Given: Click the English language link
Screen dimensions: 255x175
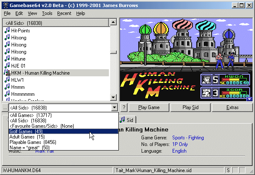Looking at the screenshot, I should (179, 151).
